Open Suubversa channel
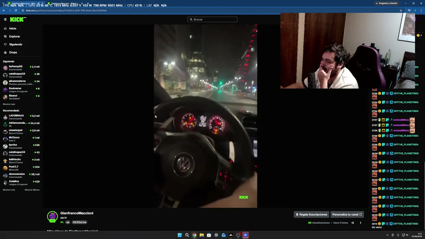 tap(21, 90)
